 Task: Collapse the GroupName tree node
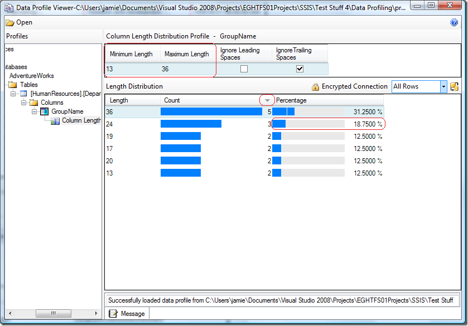[35, 111]
